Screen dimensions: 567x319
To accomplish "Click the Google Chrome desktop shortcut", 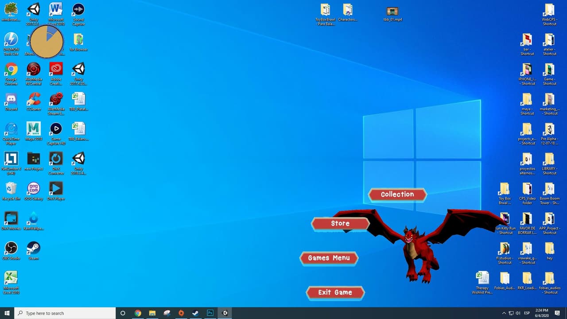I will pyautogui.click(x=11, y=74).
